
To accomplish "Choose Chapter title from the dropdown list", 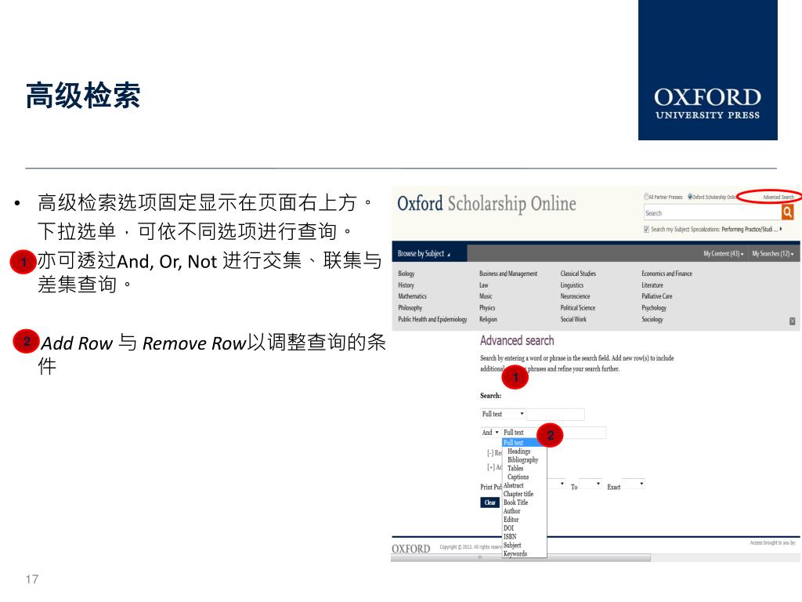I will point(518,494).
